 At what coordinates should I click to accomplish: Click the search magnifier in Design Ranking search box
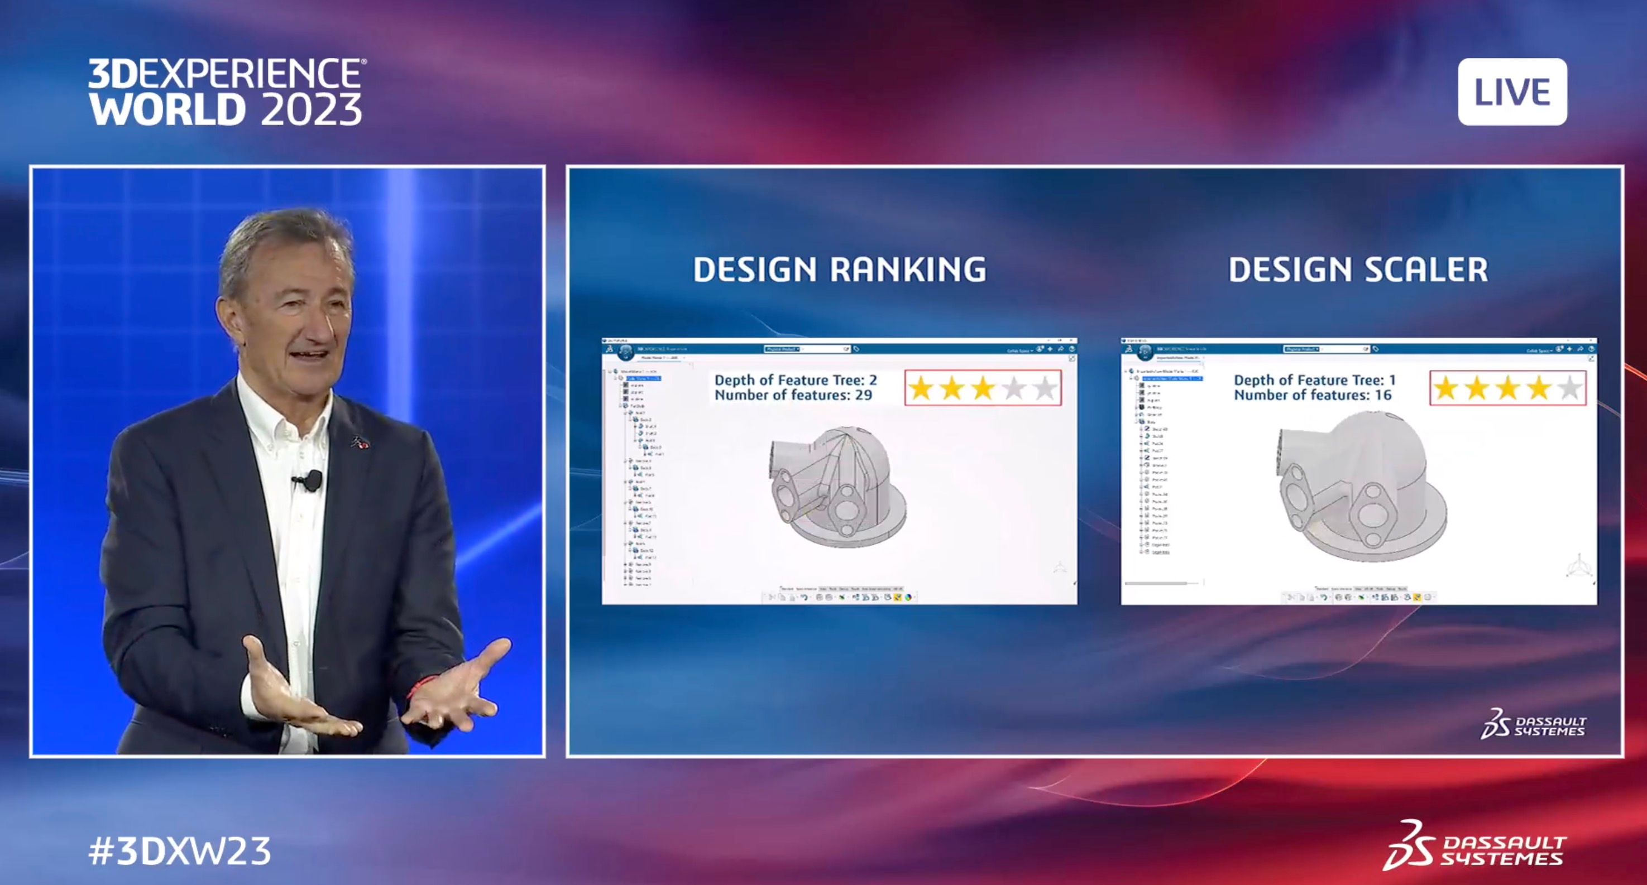846,349
